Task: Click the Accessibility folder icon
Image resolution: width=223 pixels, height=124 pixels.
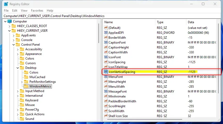Action: 22,49
